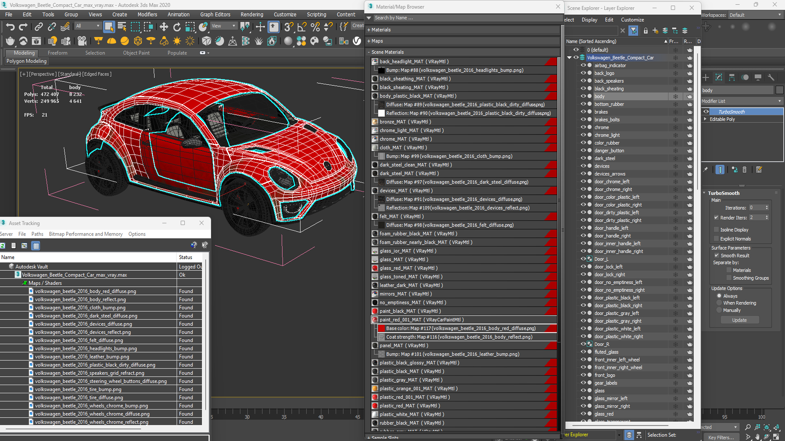Uncheck the Render Iters checkbox
This screenshot has height=441, width=785.
click(x=716, y=218)
